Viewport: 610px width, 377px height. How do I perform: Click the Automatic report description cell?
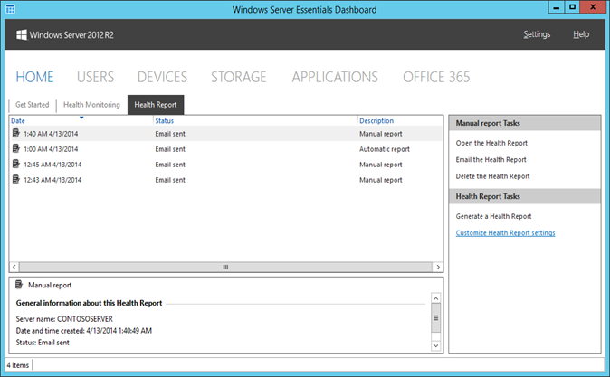click(x=385, y=149)
